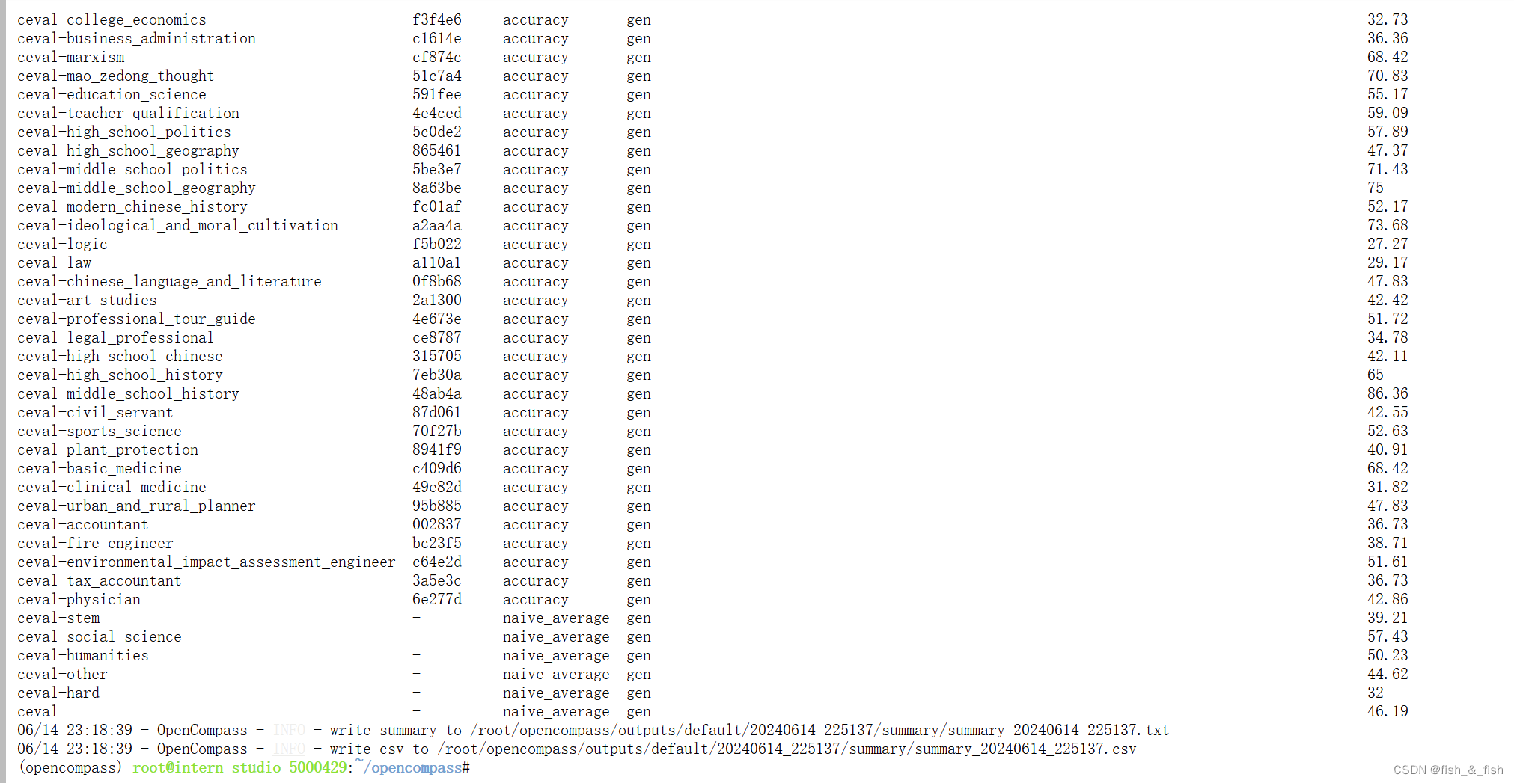
Task: Click ceval-teacher_qualification entry
Action: point(128,114)
